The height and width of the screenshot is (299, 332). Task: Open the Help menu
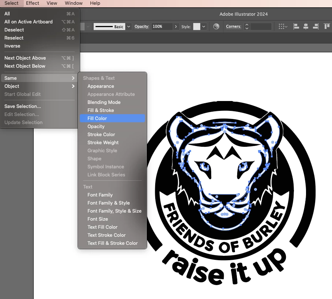coord(95,3)
